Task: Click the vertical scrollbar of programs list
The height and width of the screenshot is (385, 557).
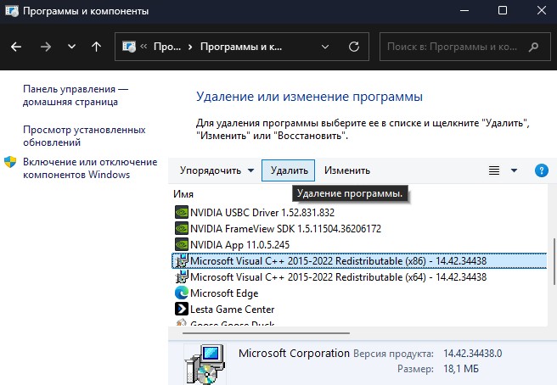Action: pos(554,261)
